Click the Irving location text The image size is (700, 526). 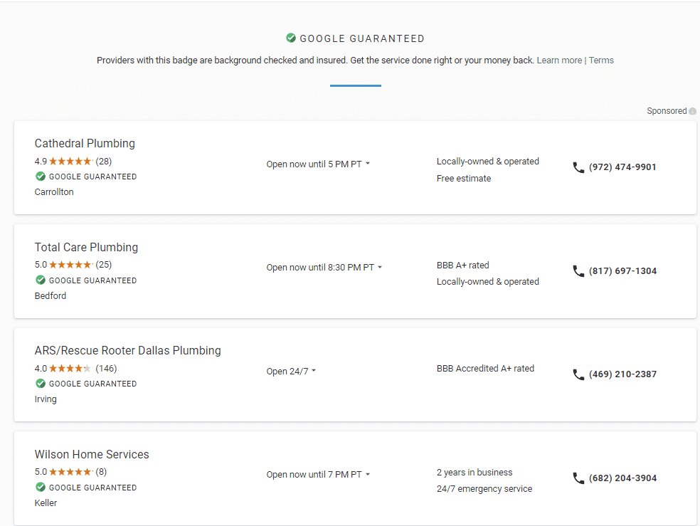tap(46, 399)
